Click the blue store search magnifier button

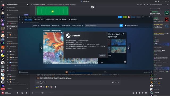(x=121, y=26)
